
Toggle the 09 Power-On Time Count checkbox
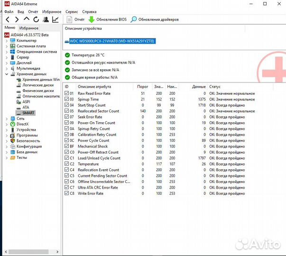point(66,122)
